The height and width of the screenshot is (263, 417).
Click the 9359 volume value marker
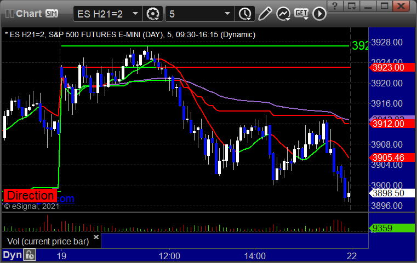pos(392,228)
